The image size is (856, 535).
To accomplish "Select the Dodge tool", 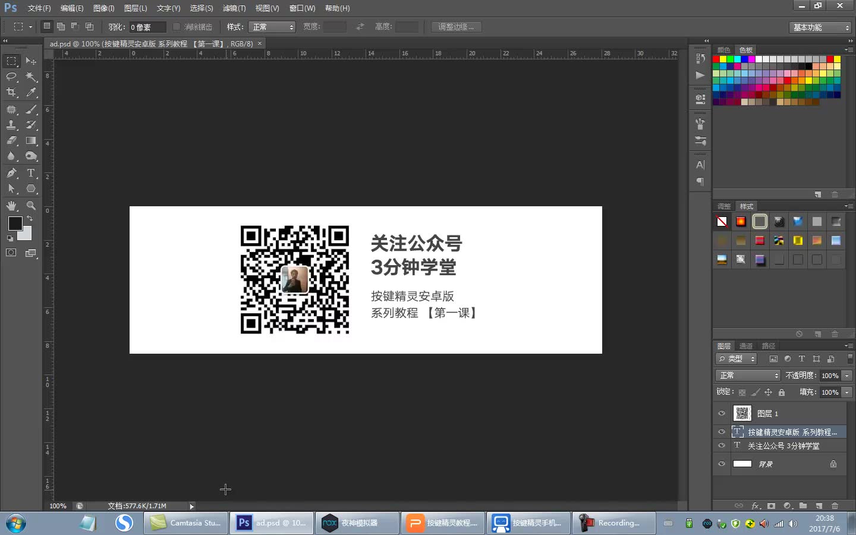I will point(31,156).
